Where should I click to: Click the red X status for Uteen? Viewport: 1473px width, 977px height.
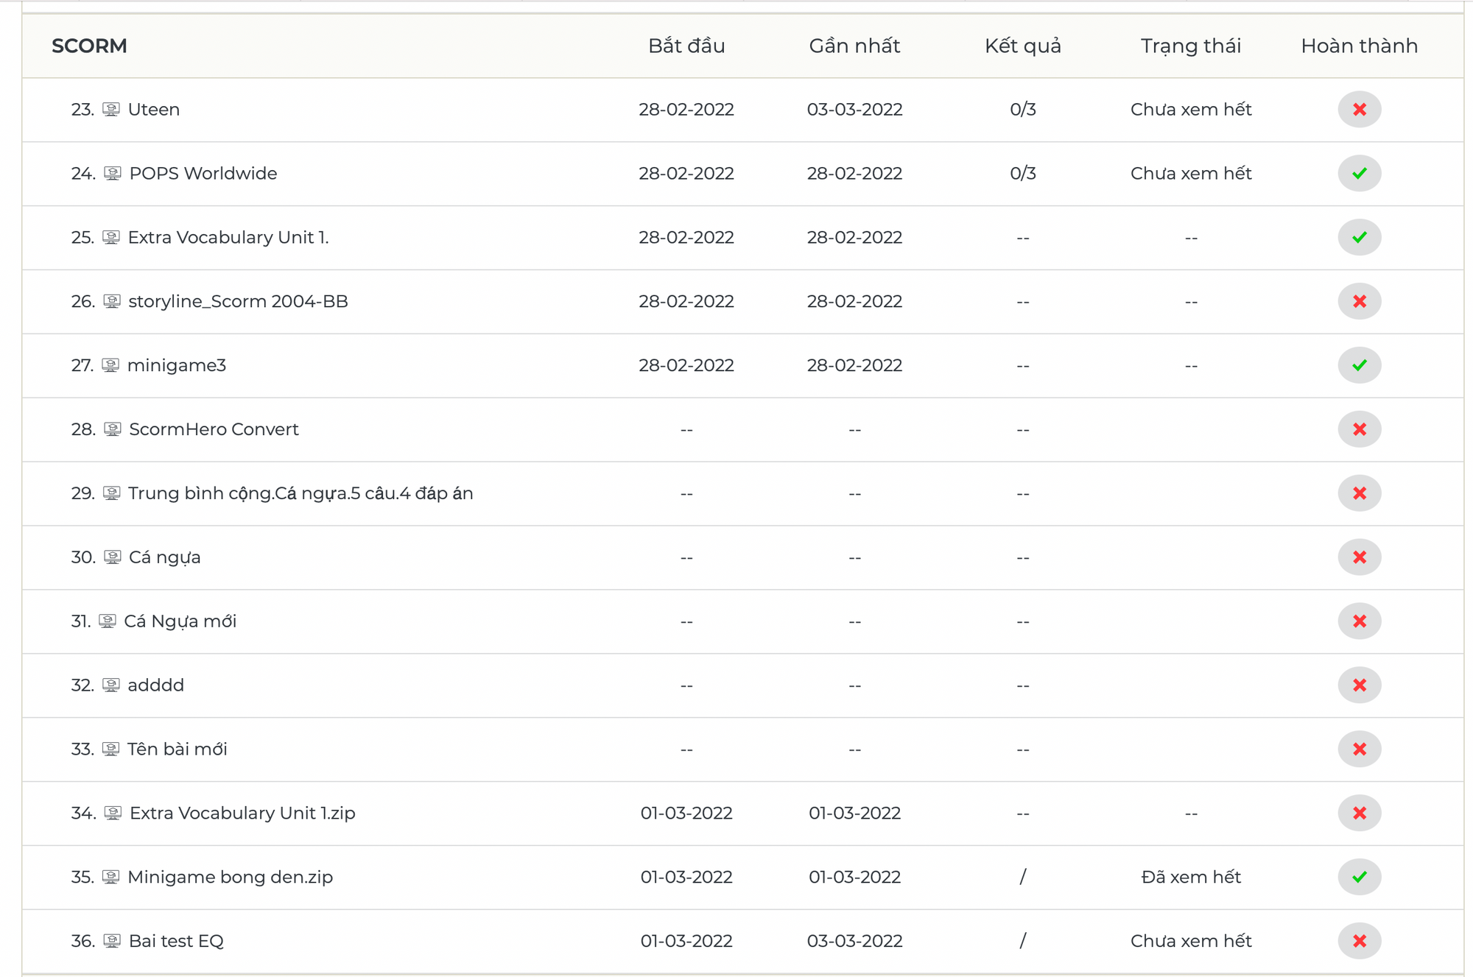[x=1359, y=110]
